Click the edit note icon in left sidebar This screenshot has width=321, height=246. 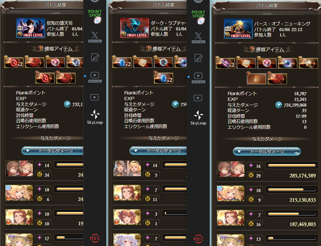pyautogui.click(x=95, y=57)
